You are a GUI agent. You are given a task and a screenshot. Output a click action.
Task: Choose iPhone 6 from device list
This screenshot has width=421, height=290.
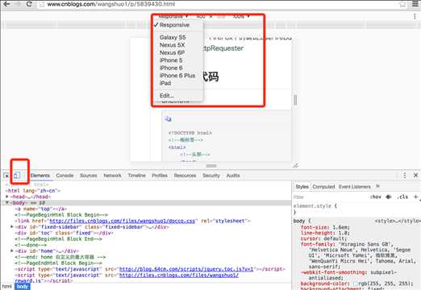pyautogui.click(x=171, y=68)
